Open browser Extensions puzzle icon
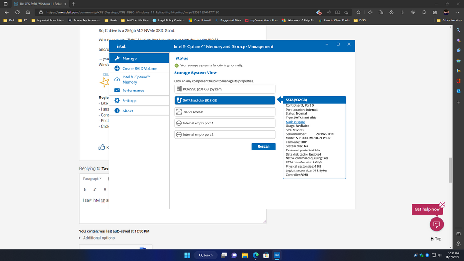This screenshot has height=261, width=464. [359, 13]
